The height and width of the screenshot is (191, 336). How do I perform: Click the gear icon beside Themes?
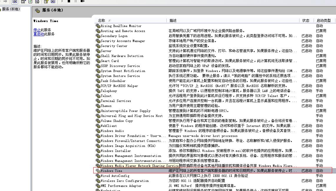pyautogui.click(x=98, y=106)
